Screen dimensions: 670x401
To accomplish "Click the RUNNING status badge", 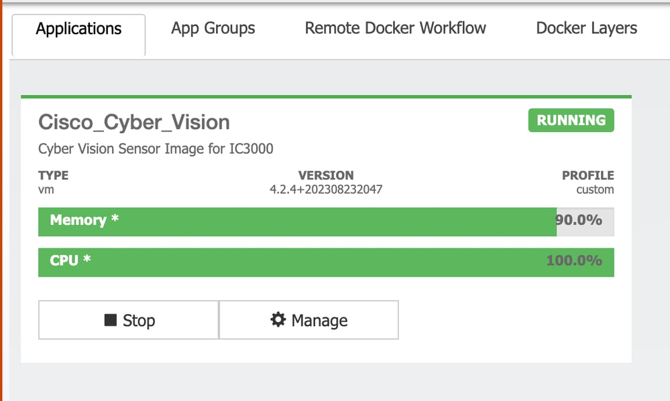I will pyautogui.click(x=571, y=121).
